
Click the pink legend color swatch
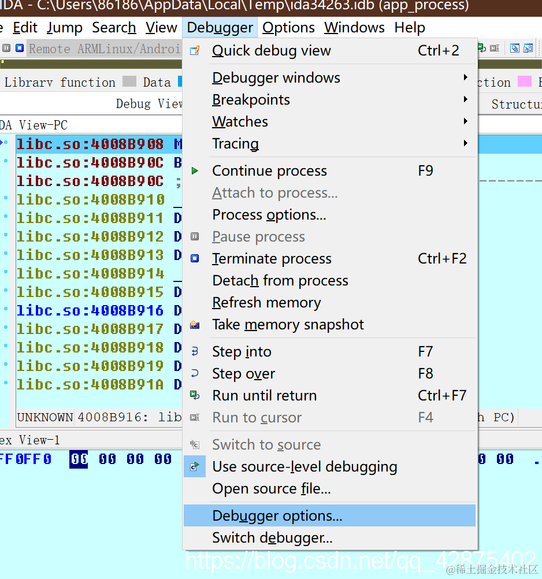tap(524, 81)
